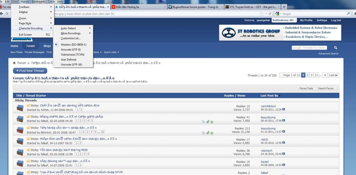Go to page 2 of threads
This screenshot has width=356, height=175.
point(307,75)
